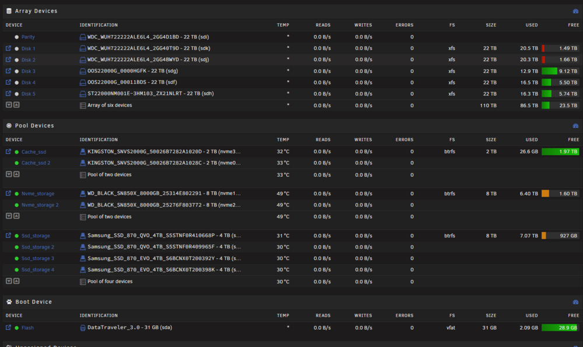The height and width of the screenshot is (347, 583).
Task: Open the Disk 5 external link icon
Action: point(8,94)
